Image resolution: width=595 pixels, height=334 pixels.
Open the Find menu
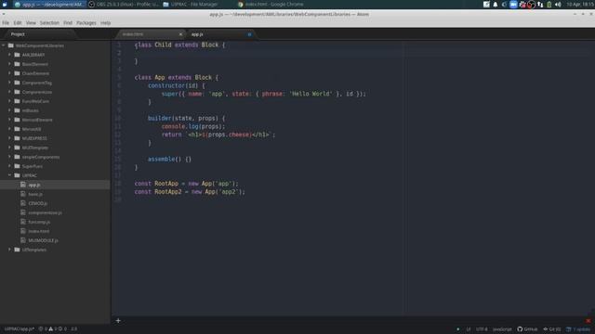pyautogui.click(x=68, y=23)
